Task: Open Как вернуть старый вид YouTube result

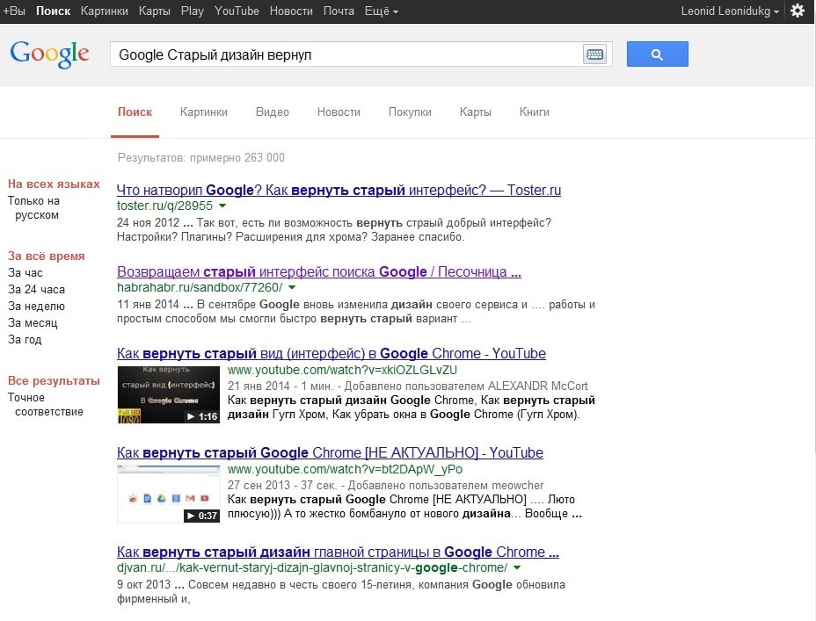Action: click(x=331, y=353)
